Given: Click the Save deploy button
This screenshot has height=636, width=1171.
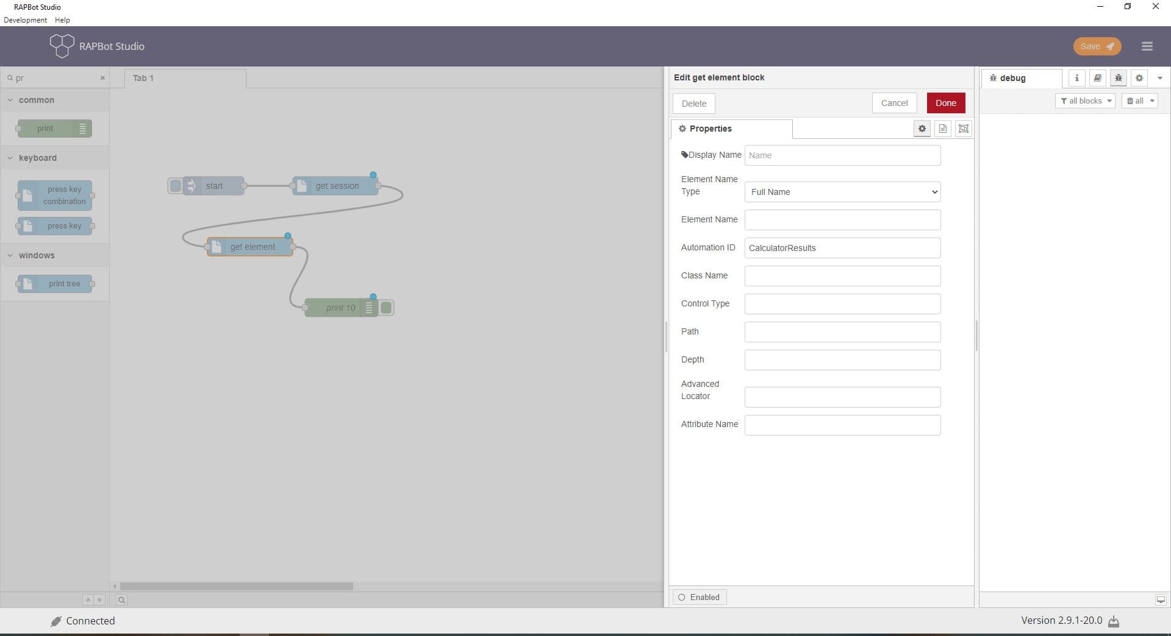Looking at the screenshot, I should (x=1097, y=46).
